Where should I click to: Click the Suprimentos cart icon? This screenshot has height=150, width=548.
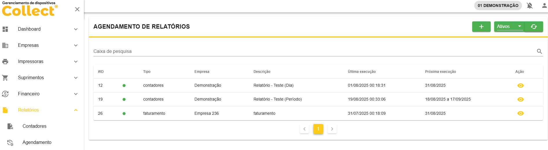click(5, 78)
